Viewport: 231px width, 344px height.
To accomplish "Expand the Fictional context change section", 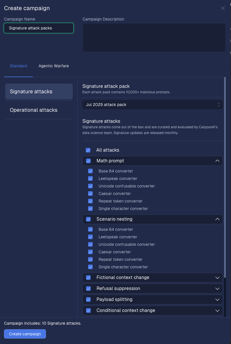I will click(217, 278).
